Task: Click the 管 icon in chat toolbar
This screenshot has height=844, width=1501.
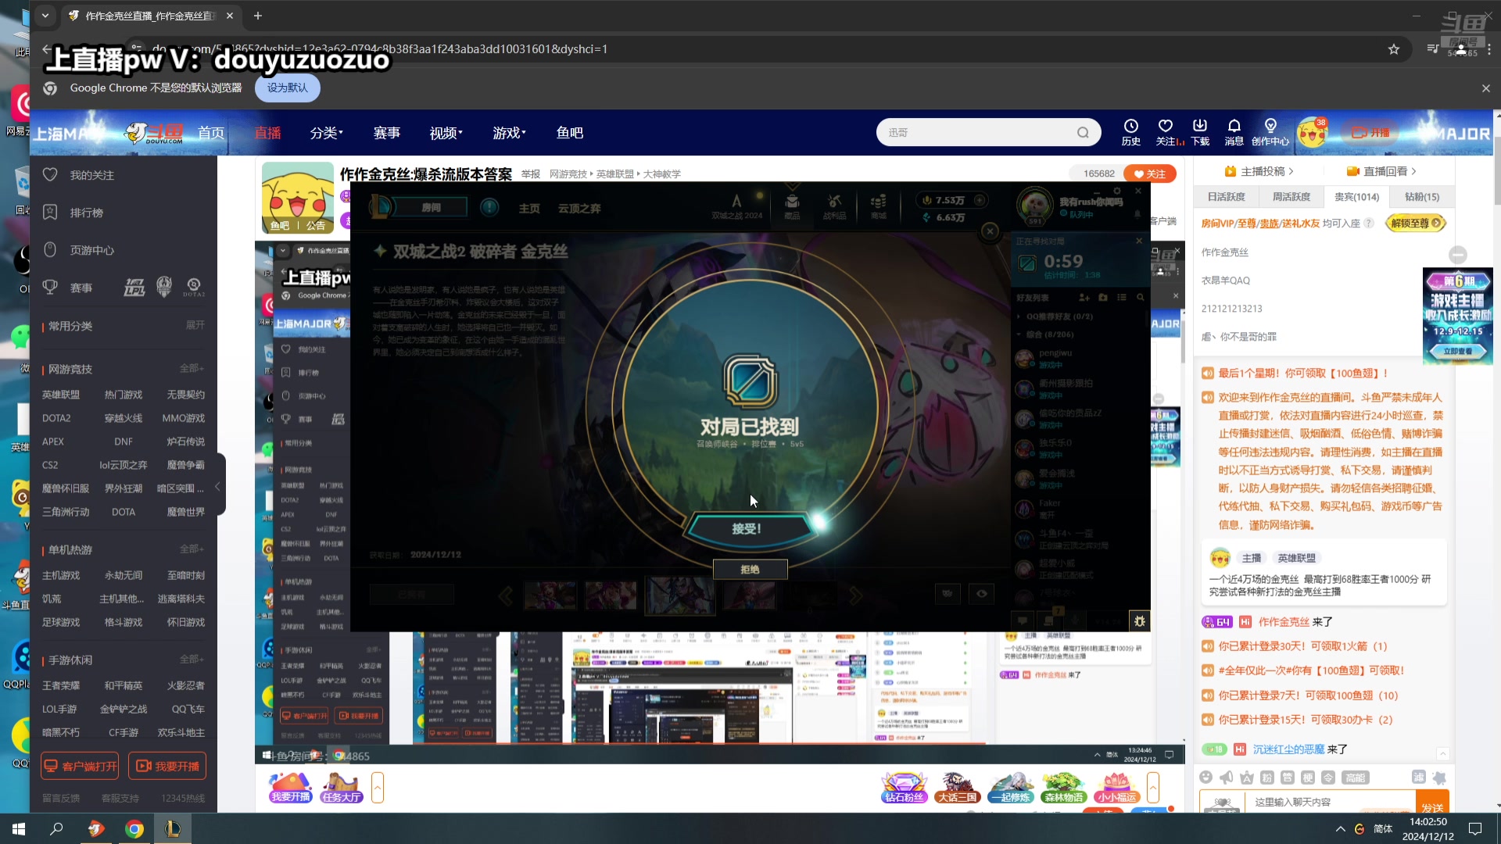Action: (1288, 777)
